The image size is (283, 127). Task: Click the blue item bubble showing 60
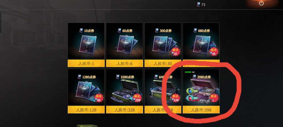click(192, 91)
